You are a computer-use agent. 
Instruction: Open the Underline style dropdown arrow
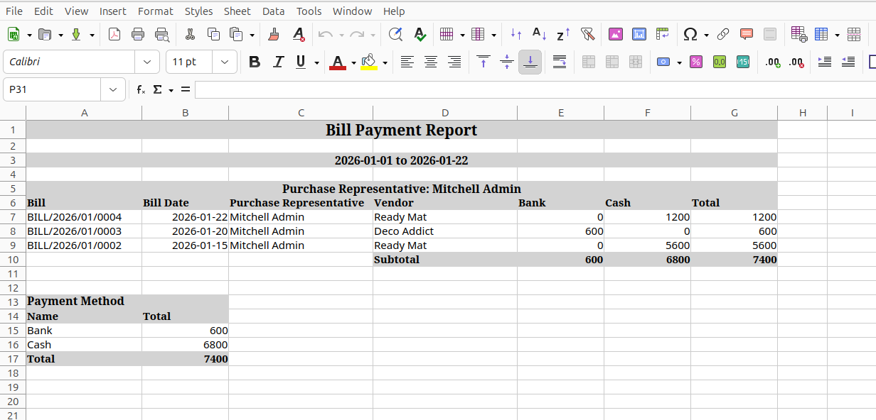coord(316,62)
